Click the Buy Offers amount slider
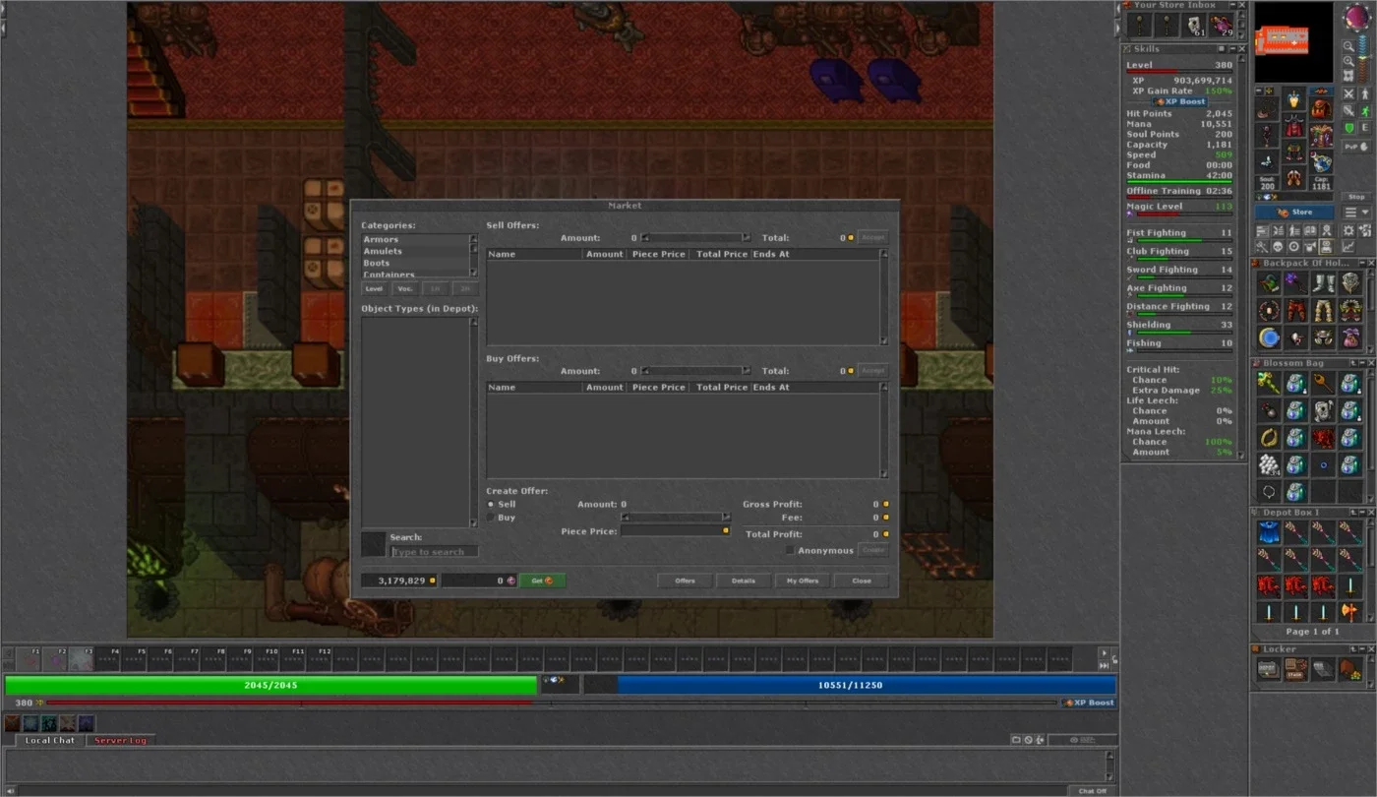 coord(695,371)
